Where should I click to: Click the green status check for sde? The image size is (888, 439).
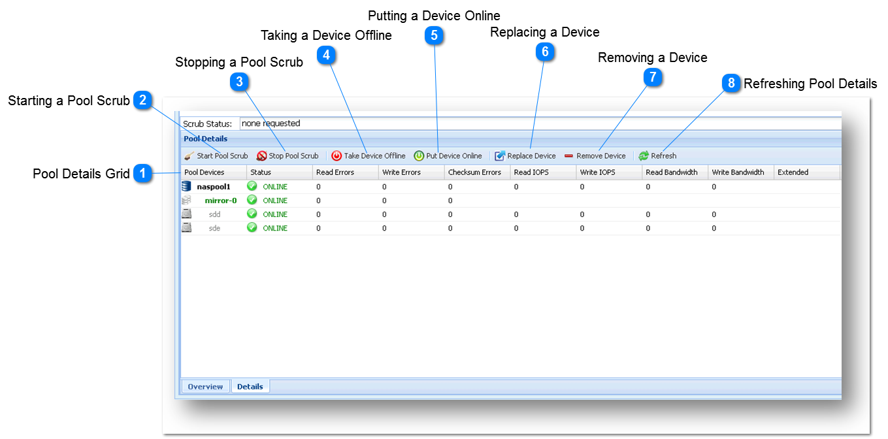coord(252,228)
